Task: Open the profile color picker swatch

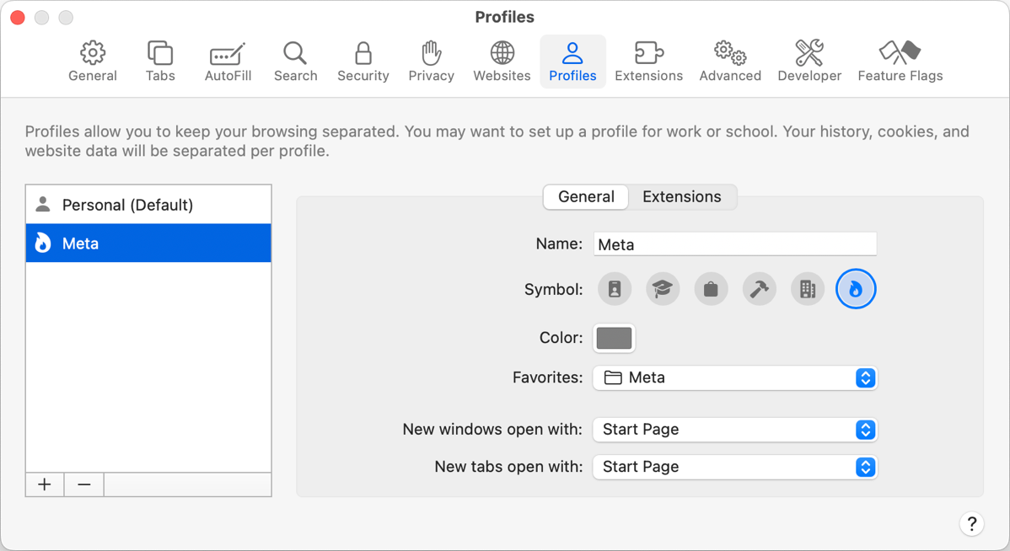Action: [x=614, y=338]
